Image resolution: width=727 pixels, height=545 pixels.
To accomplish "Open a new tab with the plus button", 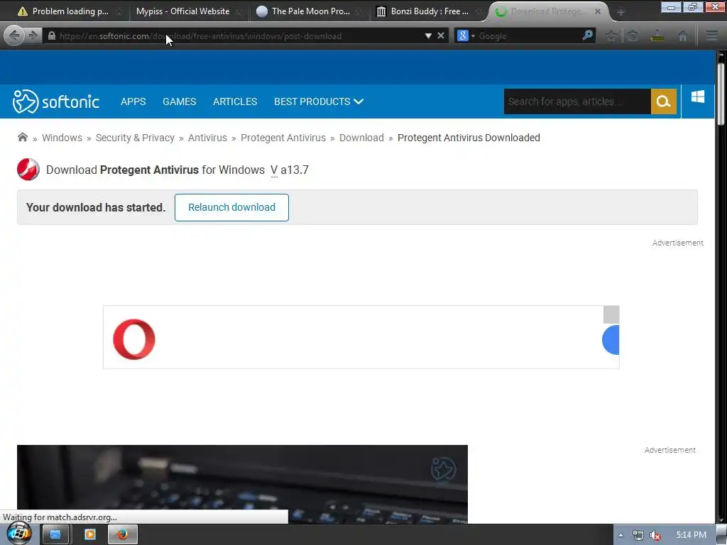I will click(621, 11).
